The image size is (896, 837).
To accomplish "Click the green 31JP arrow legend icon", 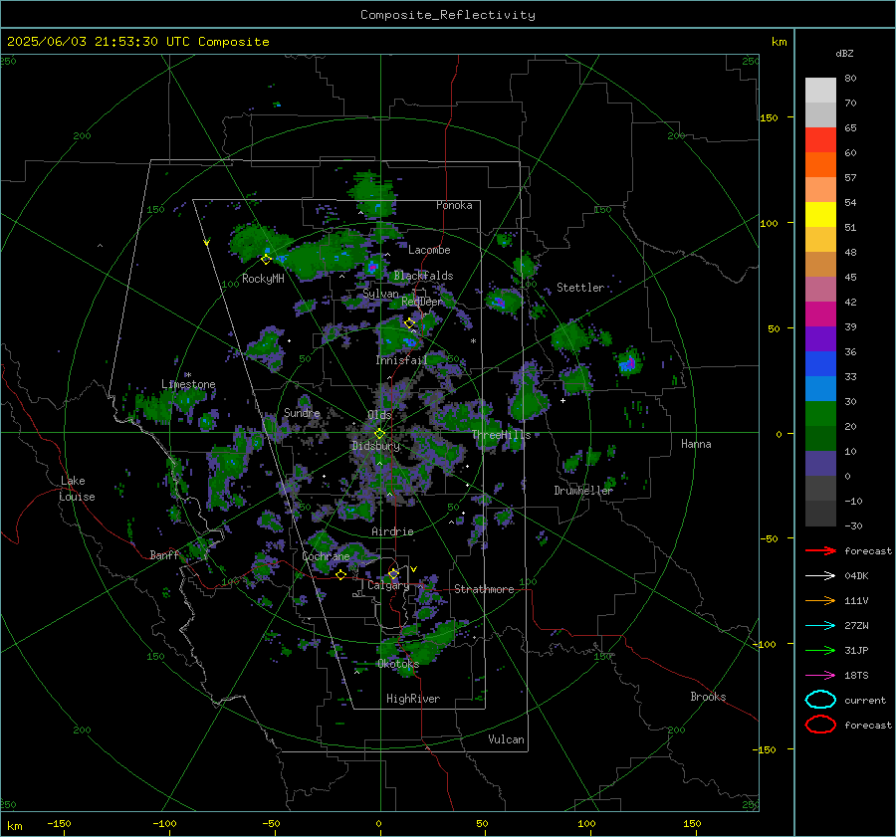I will [x=820, y=650].
